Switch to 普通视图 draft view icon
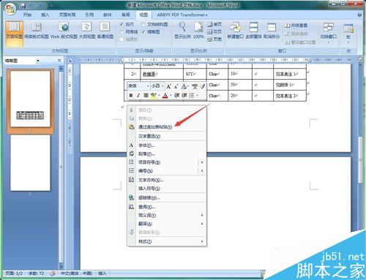 105,31
